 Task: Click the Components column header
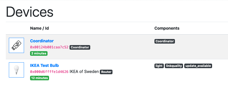pos(167,28)
